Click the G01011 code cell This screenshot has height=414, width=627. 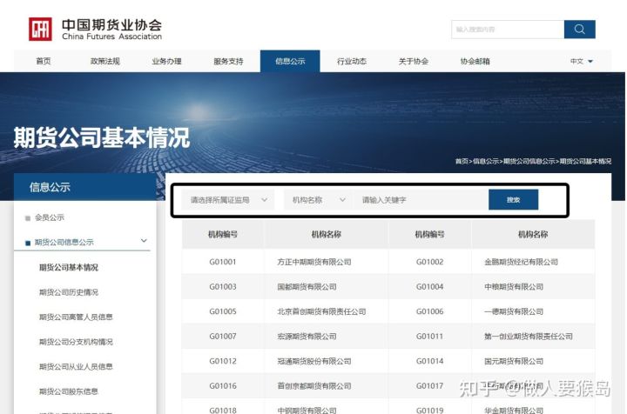[430, 336]
